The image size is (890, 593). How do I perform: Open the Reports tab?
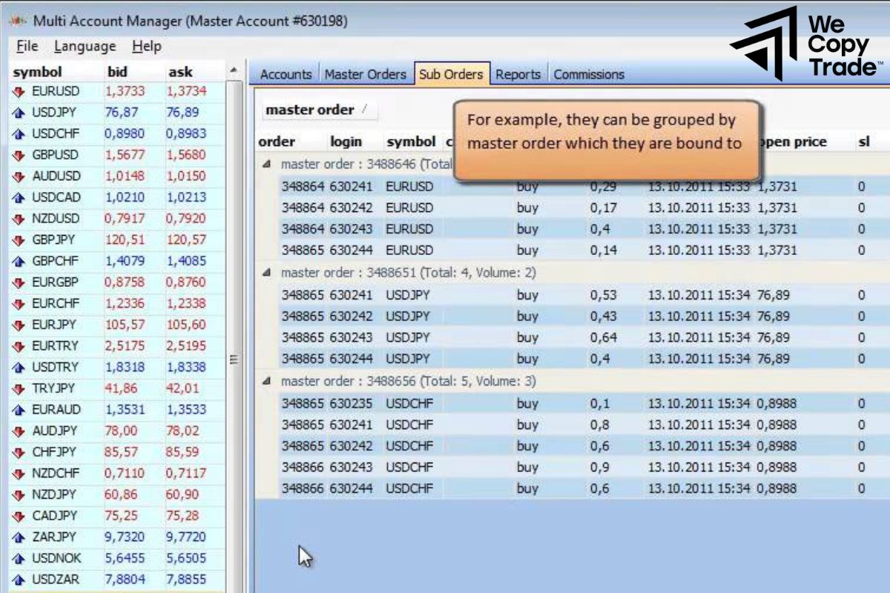coord(518,74)
